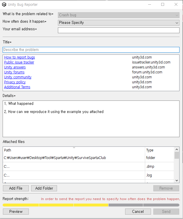Image resolution: width=183 pixels, height=219 pixels.
Task: Open the 'Public issue tracker' link
Action: click(x=19, y=62)
